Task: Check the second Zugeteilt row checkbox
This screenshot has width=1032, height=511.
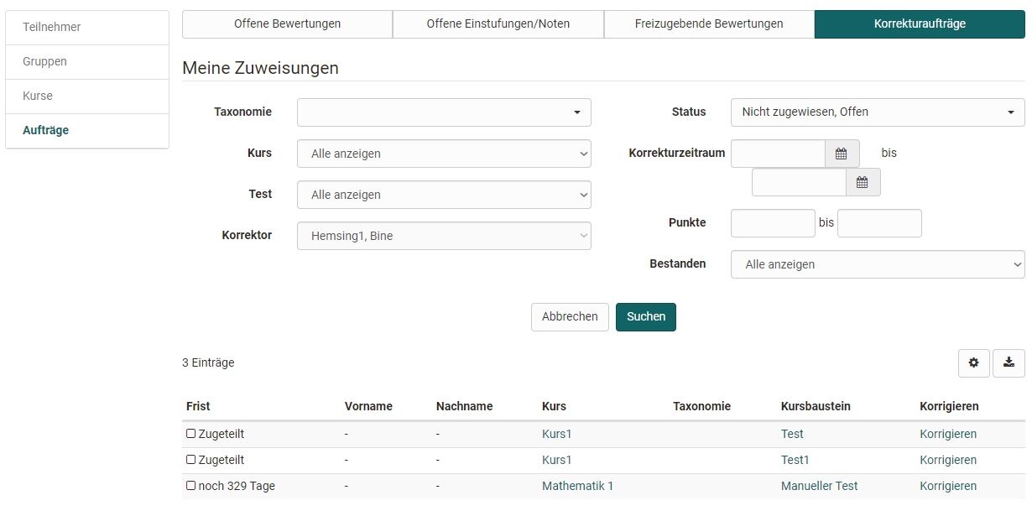Action: pos(190,459)
